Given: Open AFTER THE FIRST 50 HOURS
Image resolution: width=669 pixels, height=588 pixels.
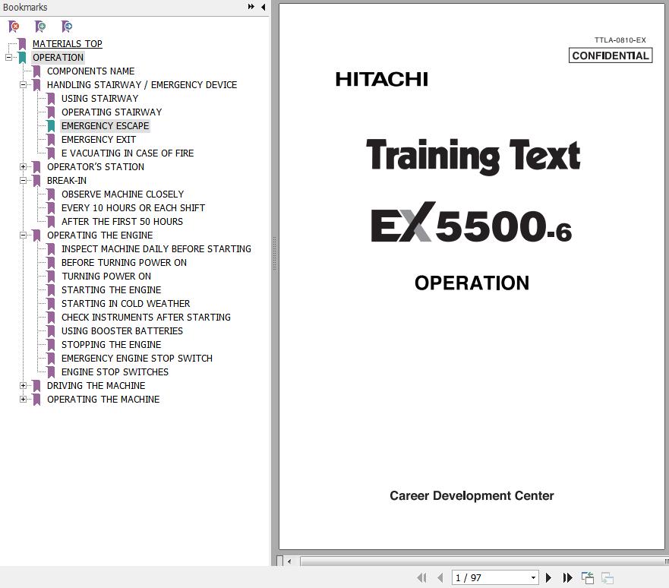Looking at the screenshot, I should [122, 222].
